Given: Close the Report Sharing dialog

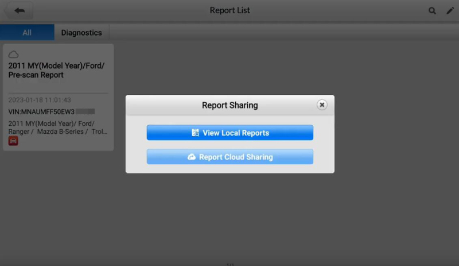Looking at the screenshot, I should [x=322, y=105].
